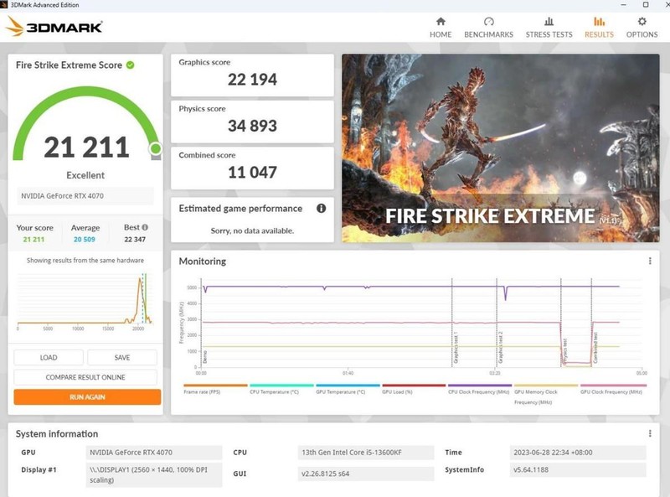Open Options with the gear icon

coord(642,28)
